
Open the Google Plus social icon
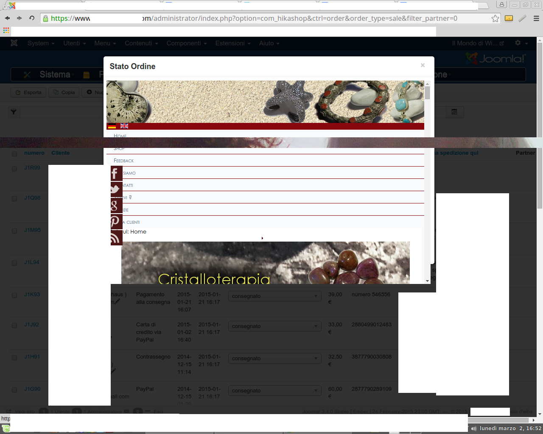click(x=117, y=206)
